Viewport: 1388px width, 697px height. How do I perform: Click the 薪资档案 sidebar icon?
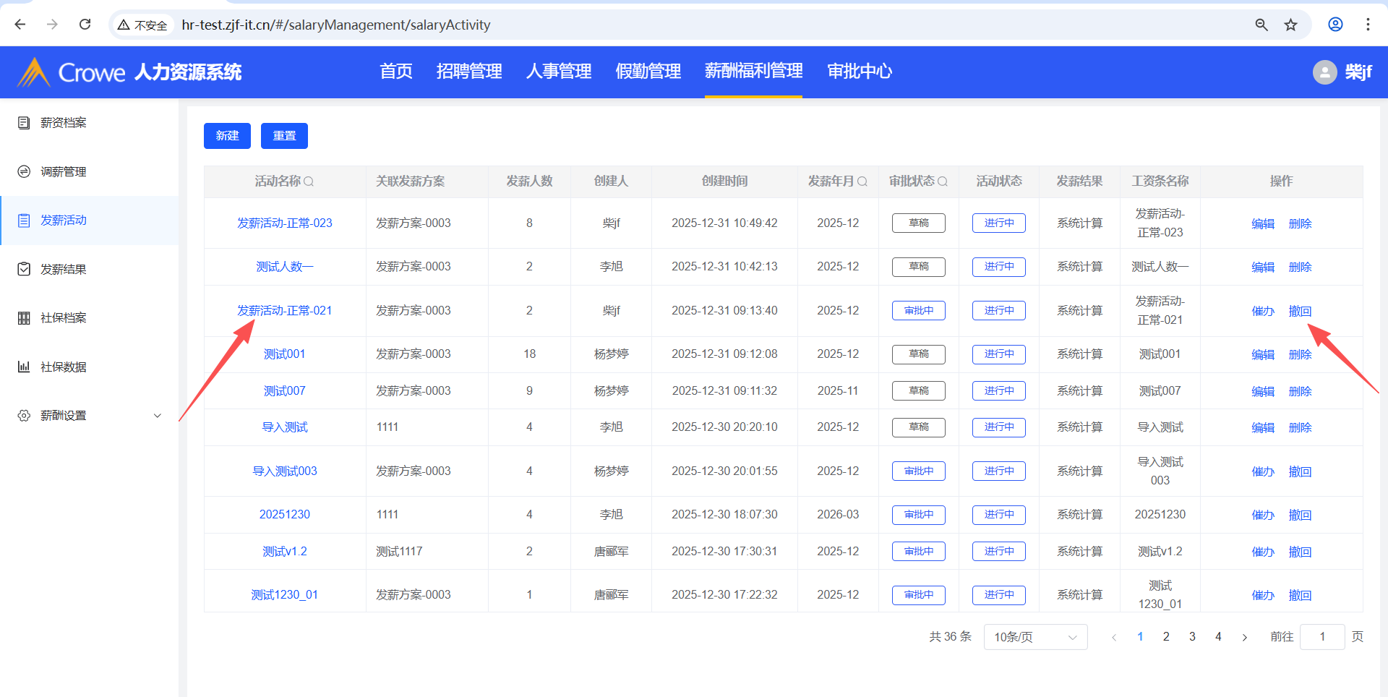24,123
